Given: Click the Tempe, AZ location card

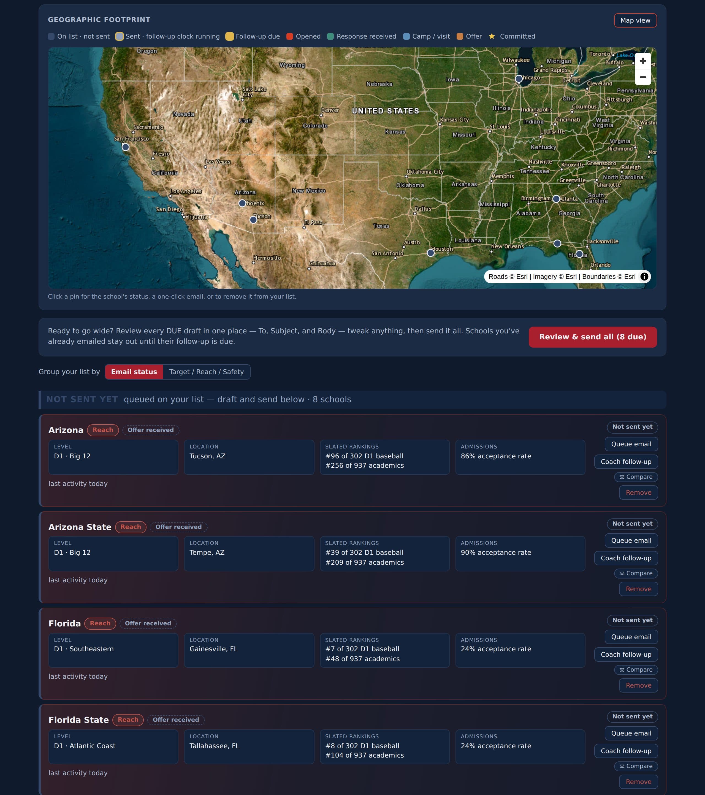Looking at the screenshot, I should [249, 553].
